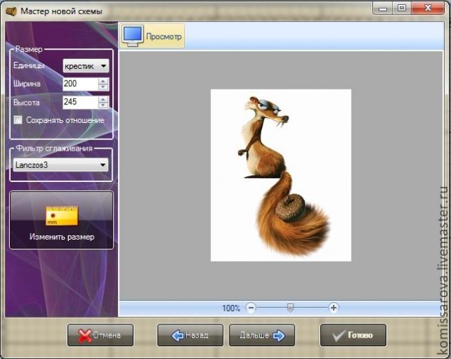The height and width of the screenshot is (359, 451).
Task: Click the Высота height field (245)
Action: pos(80,102)
